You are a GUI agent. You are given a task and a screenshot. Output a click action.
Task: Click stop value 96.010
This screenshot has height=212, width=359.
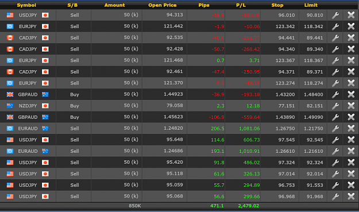coord(287,15)
